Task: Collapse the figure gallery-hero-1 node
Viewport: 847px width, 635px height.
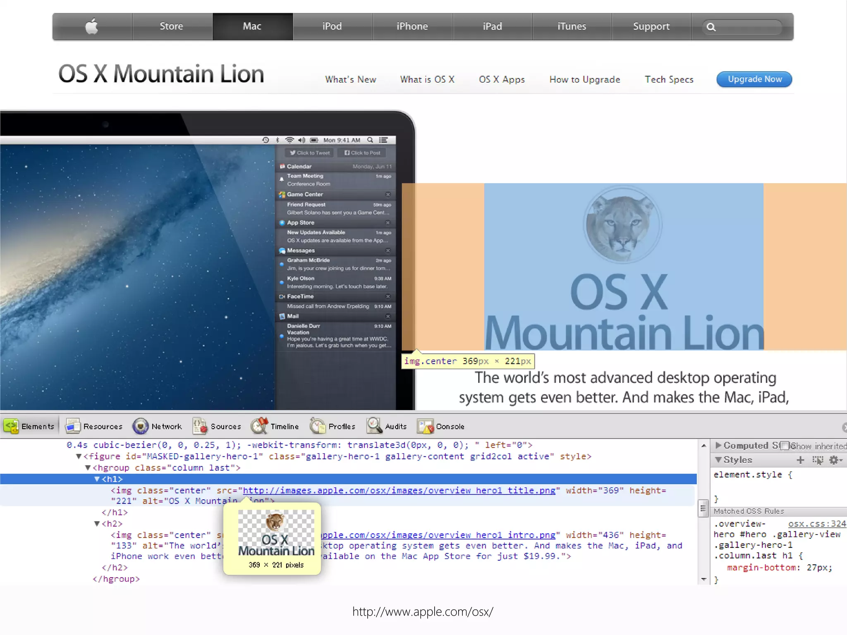Action: (79, 456)
